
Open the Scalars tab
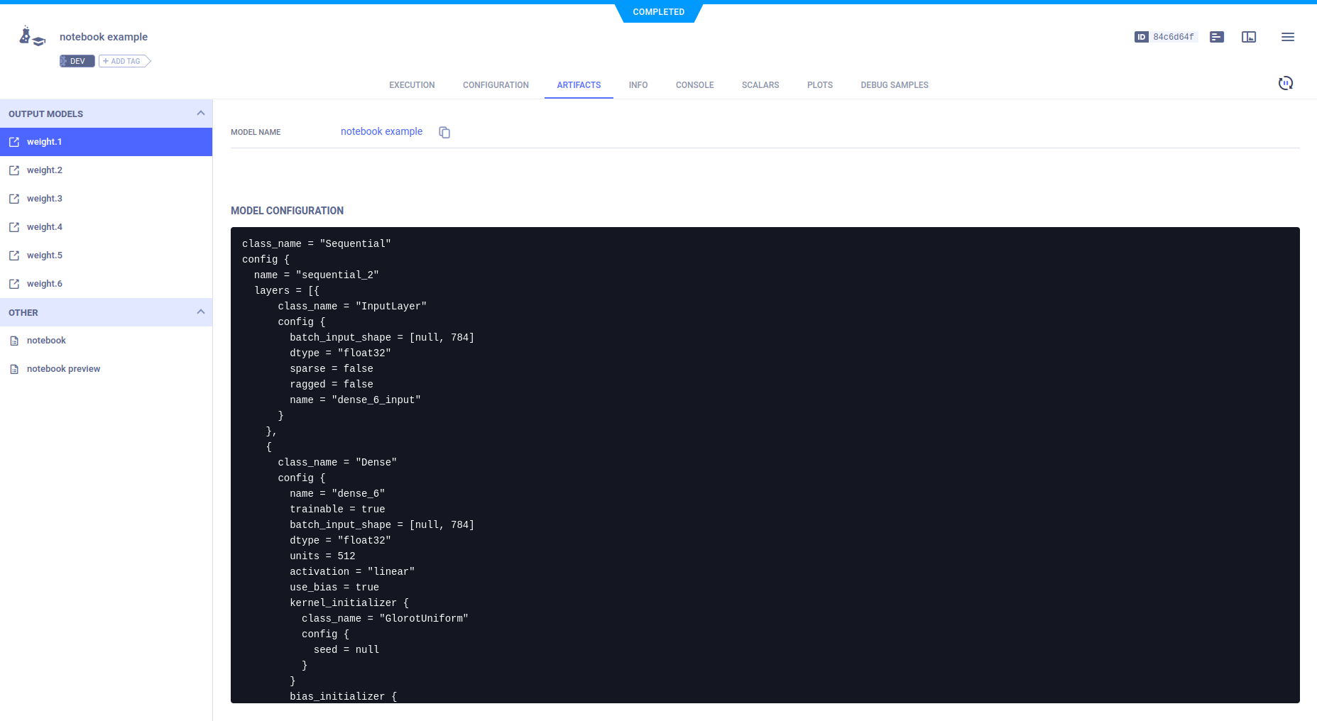760,85
